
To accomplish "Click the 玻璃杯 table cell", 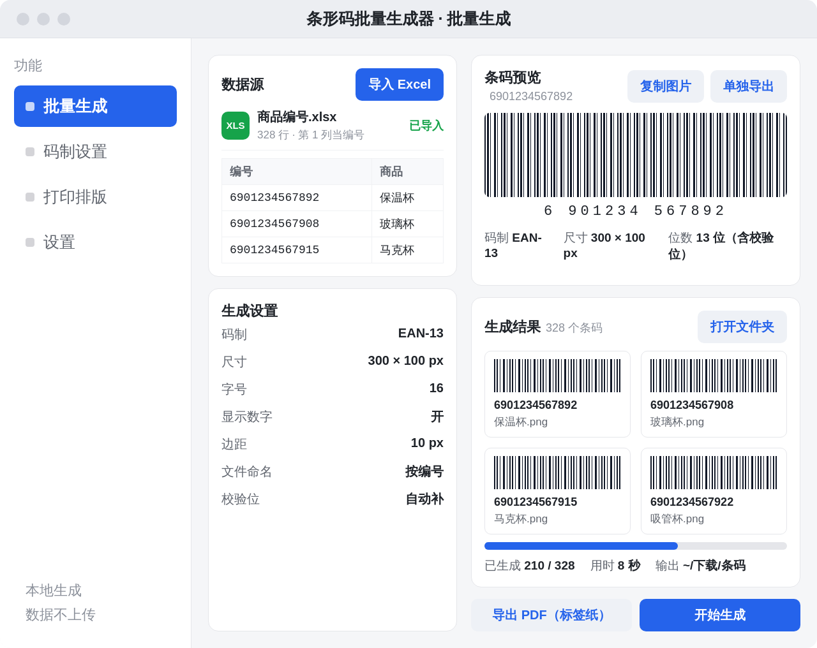I will (x=407, y=224).
